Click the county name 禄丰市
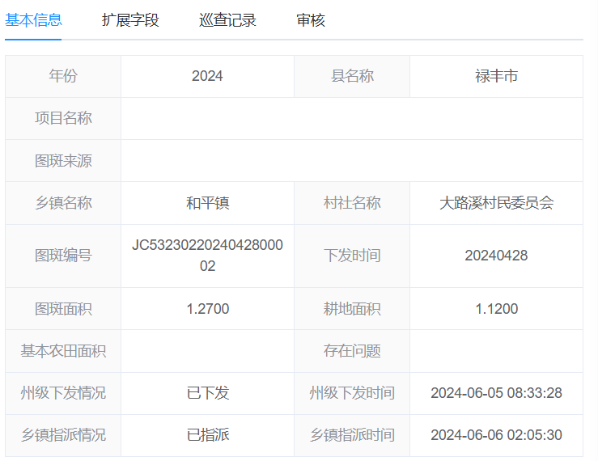The width and height of the screenshot is (598, 461). coord(496,76)
